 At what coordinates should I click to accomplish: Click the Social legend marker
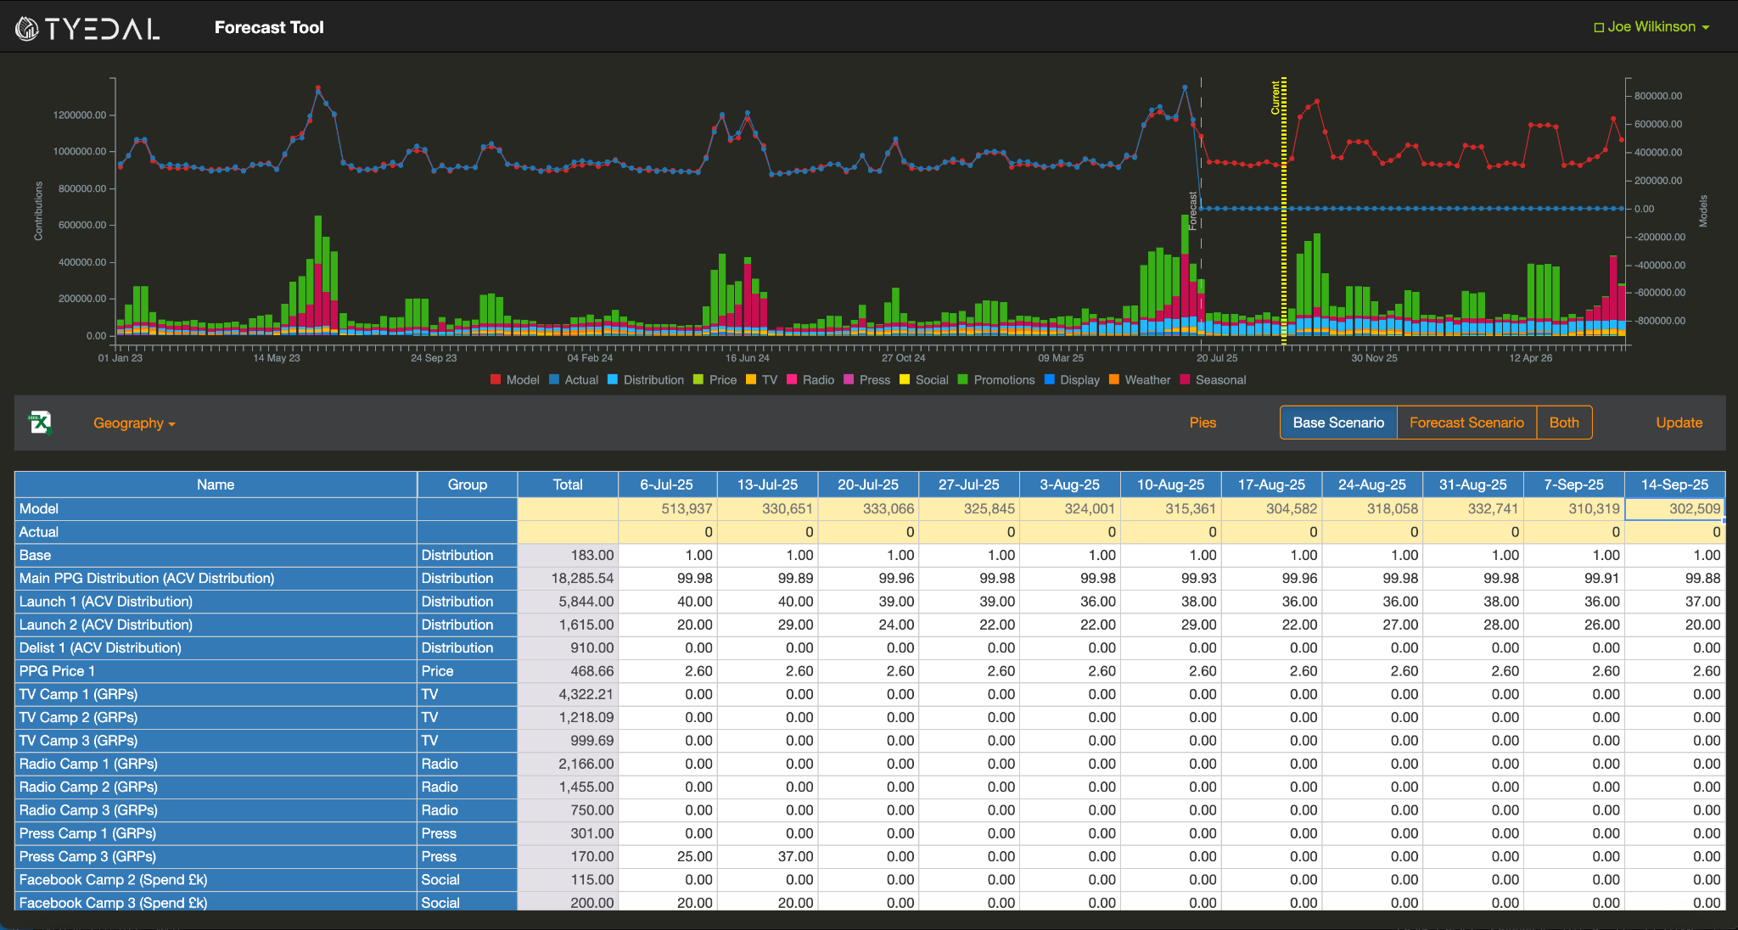point(905,379)
